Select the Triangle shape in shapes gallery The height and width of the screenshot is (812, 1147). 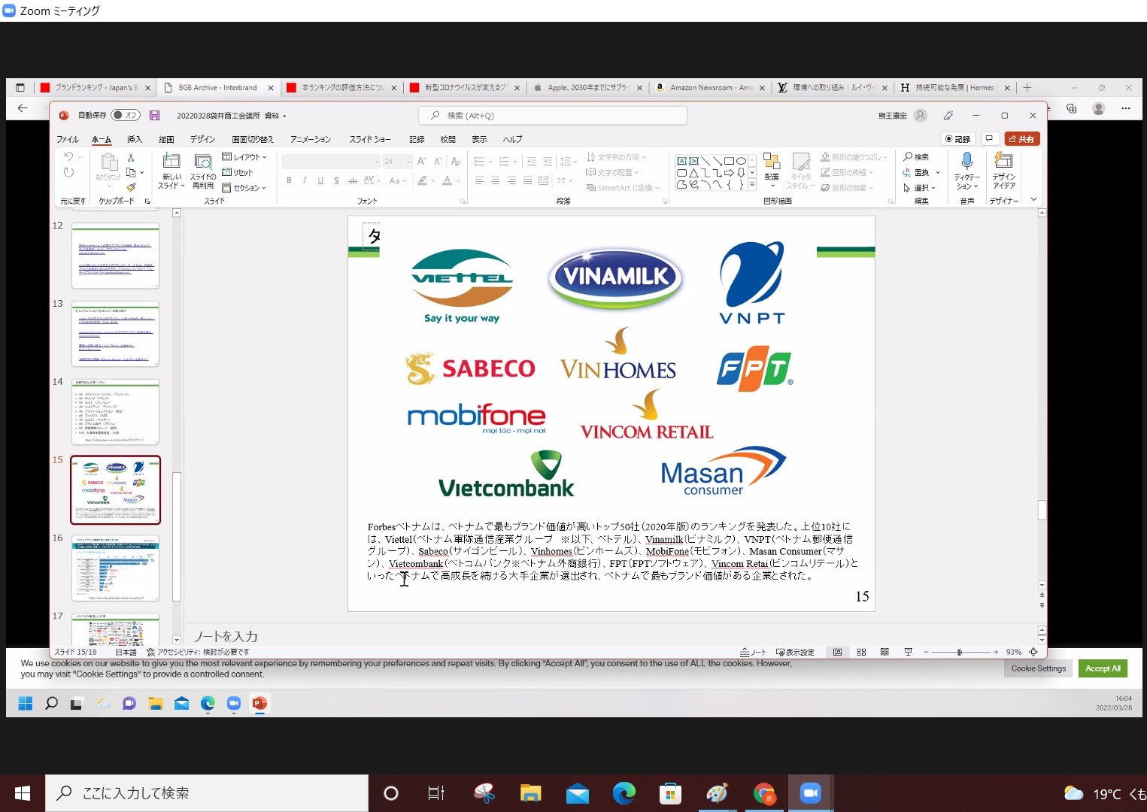693,172
